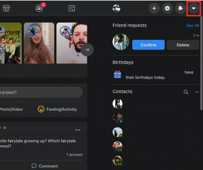Open the Messenger icon

167,8
